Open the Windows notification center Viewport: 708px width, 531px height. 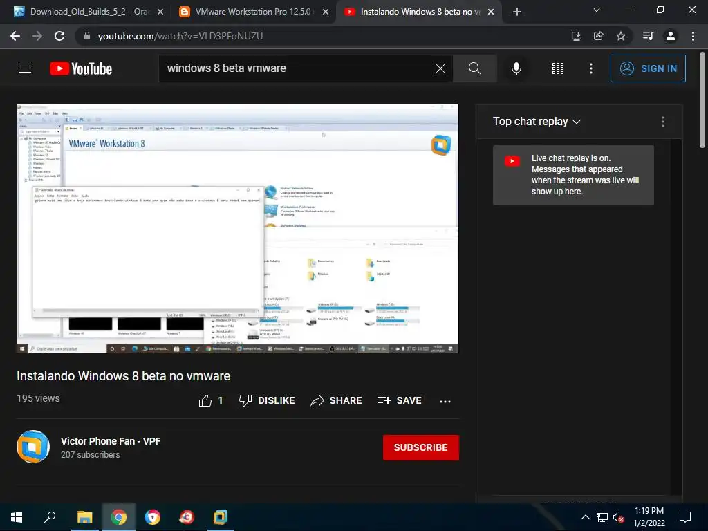point(685,517)
